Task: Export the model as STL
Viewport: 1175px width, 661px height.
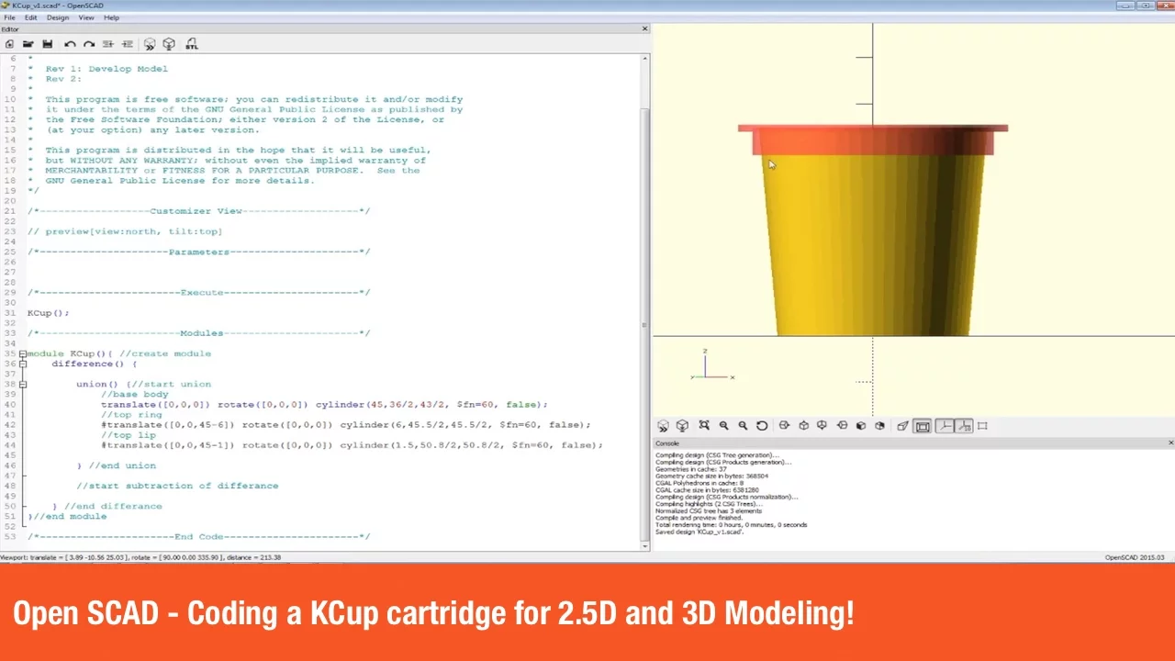Action: pyautogui.click(x=192, y=44)
